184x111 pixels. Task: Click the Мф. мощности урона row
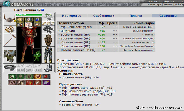pyautogui.click(x=106, y=27)
